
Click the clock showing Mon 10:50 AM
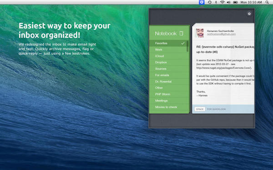point(251,2)
